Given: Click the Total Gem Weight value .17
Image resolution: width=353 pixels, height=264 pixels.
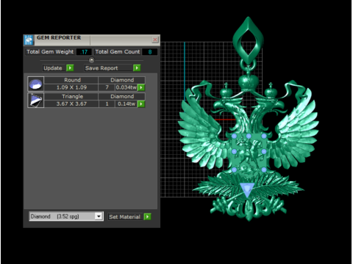Looking at the screenshot, I should pyautogui.click(x=84, y=52).
